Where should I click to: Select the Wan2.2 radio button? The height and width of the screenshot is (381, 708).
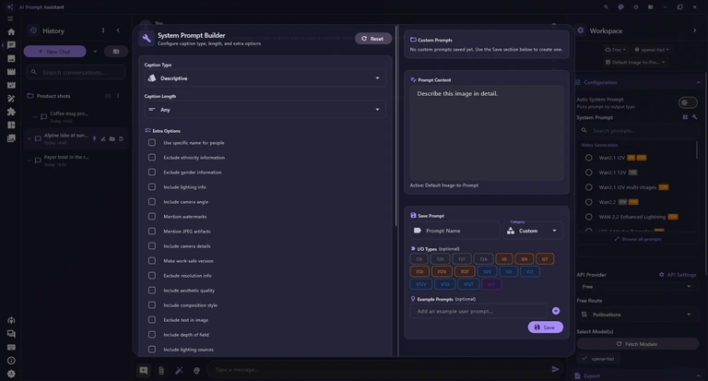pos(589,202)
